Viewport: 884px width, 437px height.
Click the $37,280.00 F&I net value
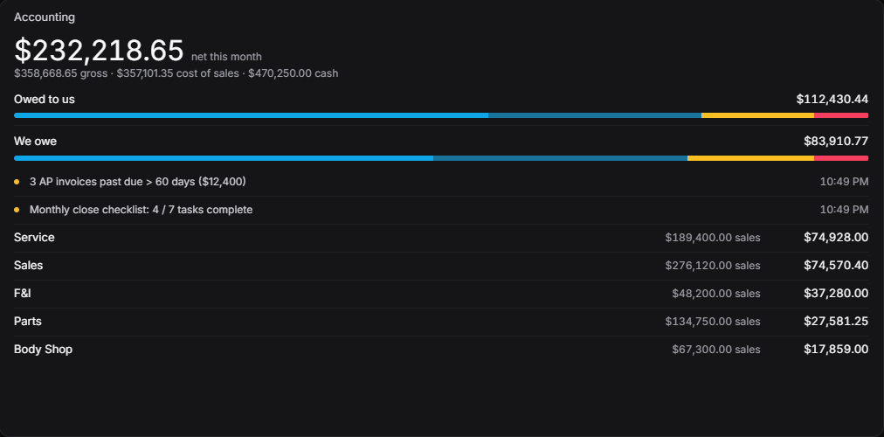click(x=836, y=293)
